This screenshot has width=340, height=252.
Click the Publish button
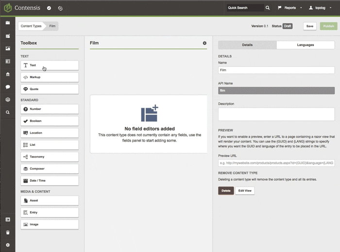[x=328, y=26]
